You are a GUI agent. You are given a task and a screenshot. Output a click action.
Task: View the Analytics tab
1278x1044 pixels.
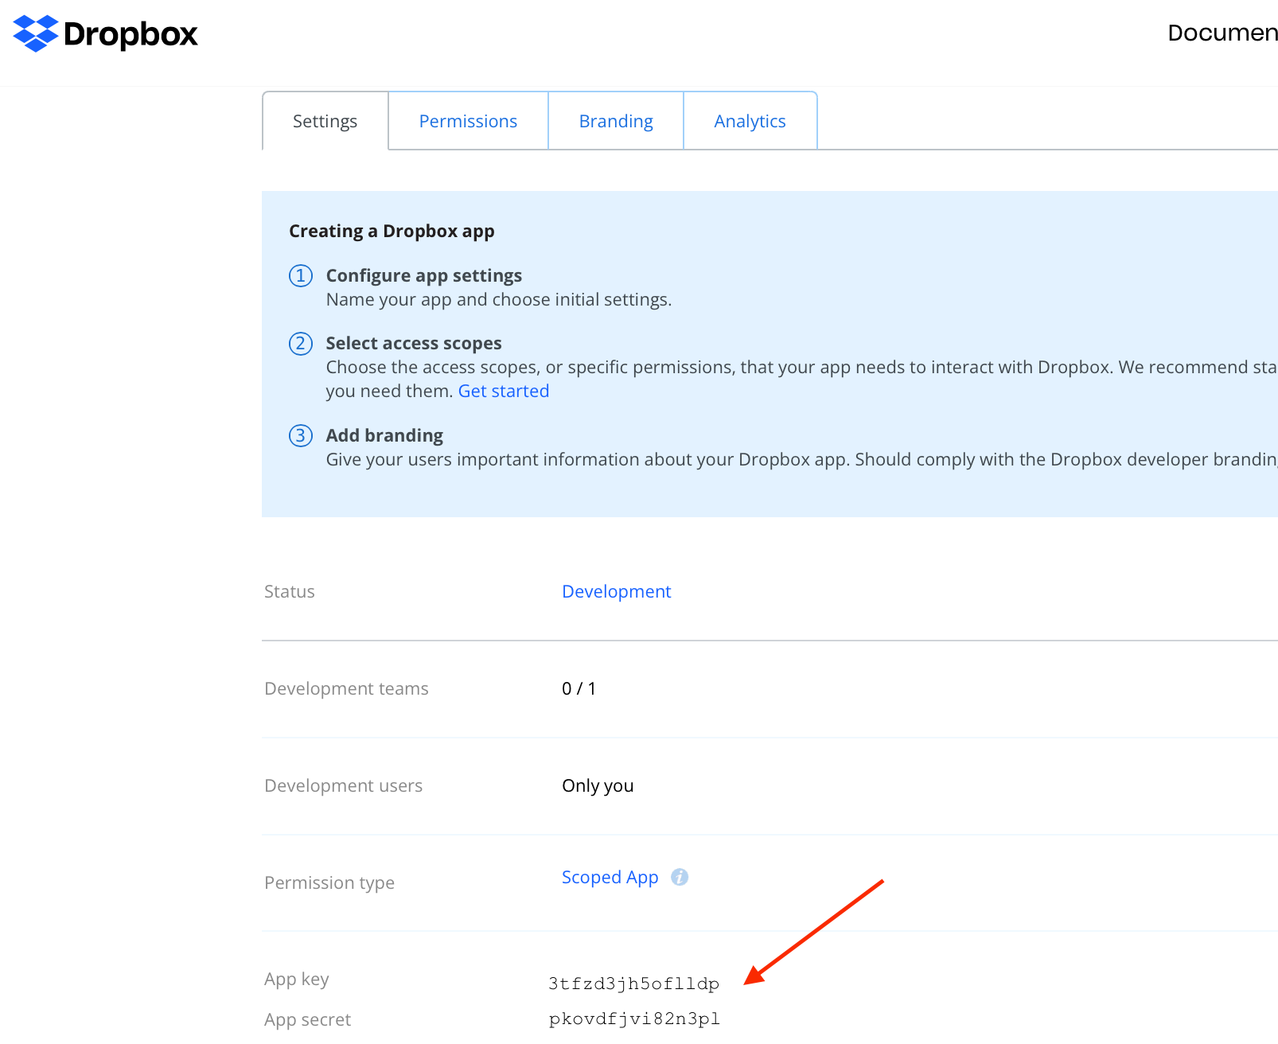pyautogui.click(x=750, y=120)
